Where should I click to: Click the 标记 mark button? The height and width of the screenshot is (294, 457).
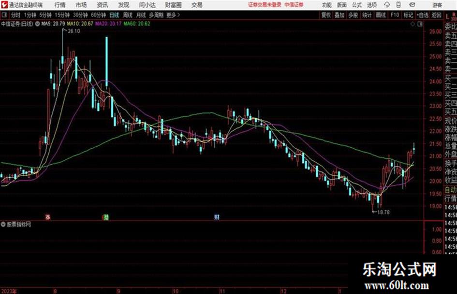tap(408, 15)
